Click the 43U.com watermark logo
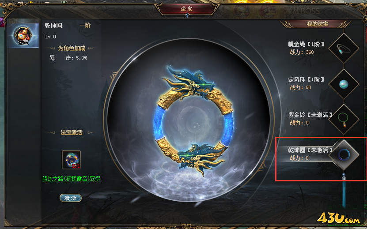The width and height of the screenshot is (367, 229). coord(338,218)
